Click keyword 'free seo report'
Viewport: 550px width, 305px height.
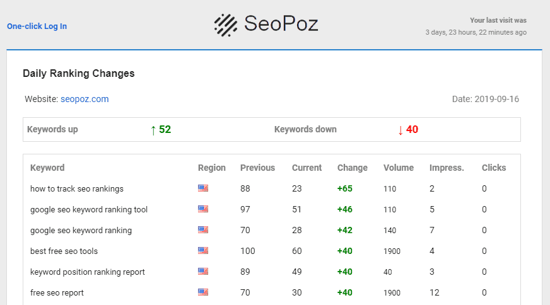point(57,293)
